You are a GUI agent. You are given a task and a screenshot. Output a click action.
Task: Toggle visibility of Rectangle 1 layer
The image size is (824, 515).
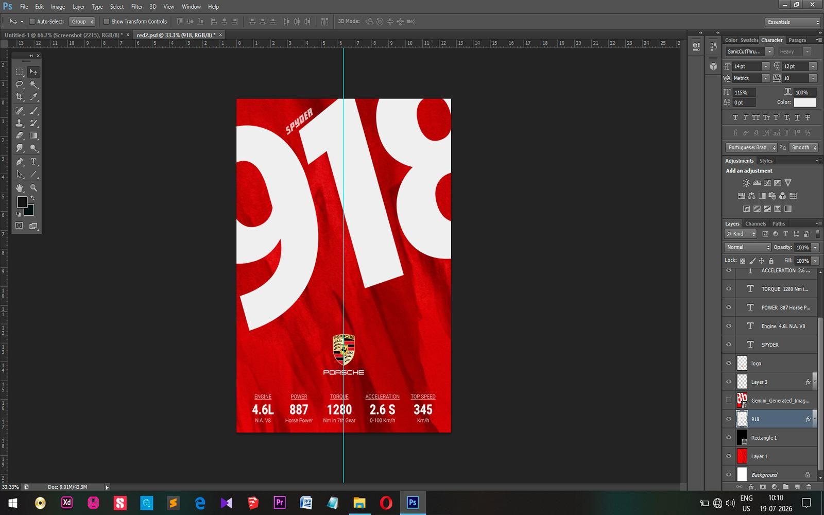coord(729,438)
